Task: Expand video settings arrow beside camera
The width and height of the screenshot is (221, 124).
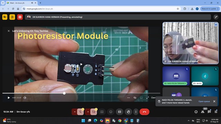Action: [88, 112]
